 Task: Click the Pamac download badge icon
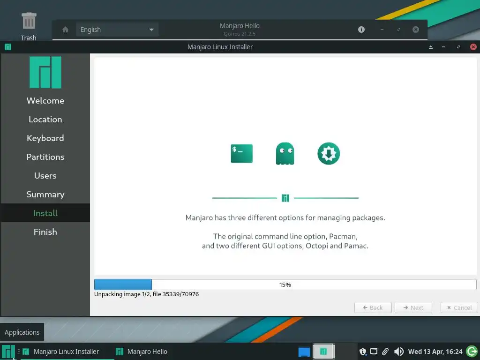pyautogui.click(x=329, y=153)
